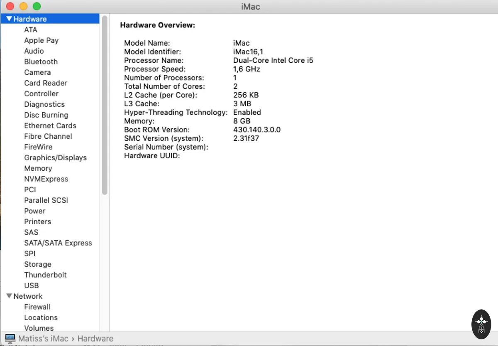This screenshot has height=346, width=498.
Task: Click the Model Identifier value iMac16,1
Action: click(248, 52)
